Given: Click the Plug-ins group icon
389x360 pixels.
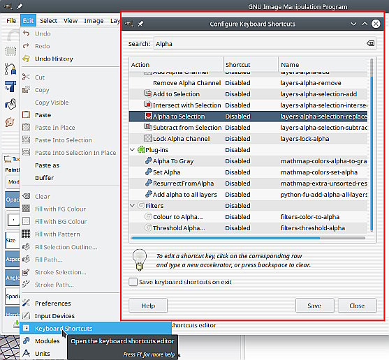Looking at the screenshot, I should point(140,149).
